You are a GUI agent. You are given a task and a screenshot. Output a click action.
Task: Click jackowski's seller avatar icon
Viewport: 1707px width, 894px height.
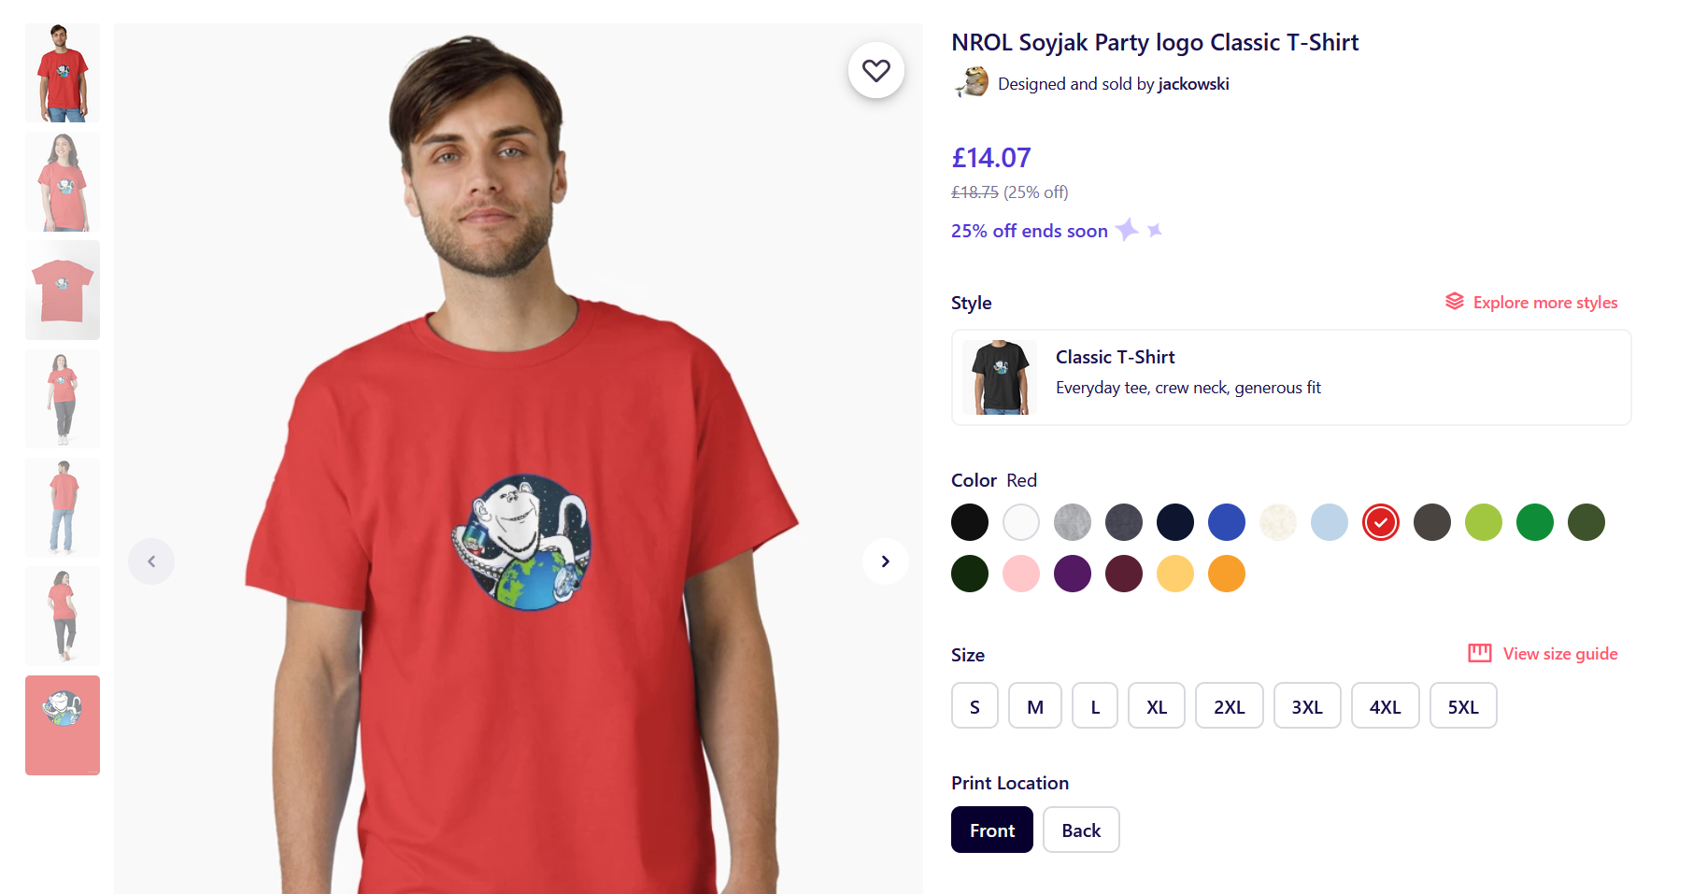[972, 82]
